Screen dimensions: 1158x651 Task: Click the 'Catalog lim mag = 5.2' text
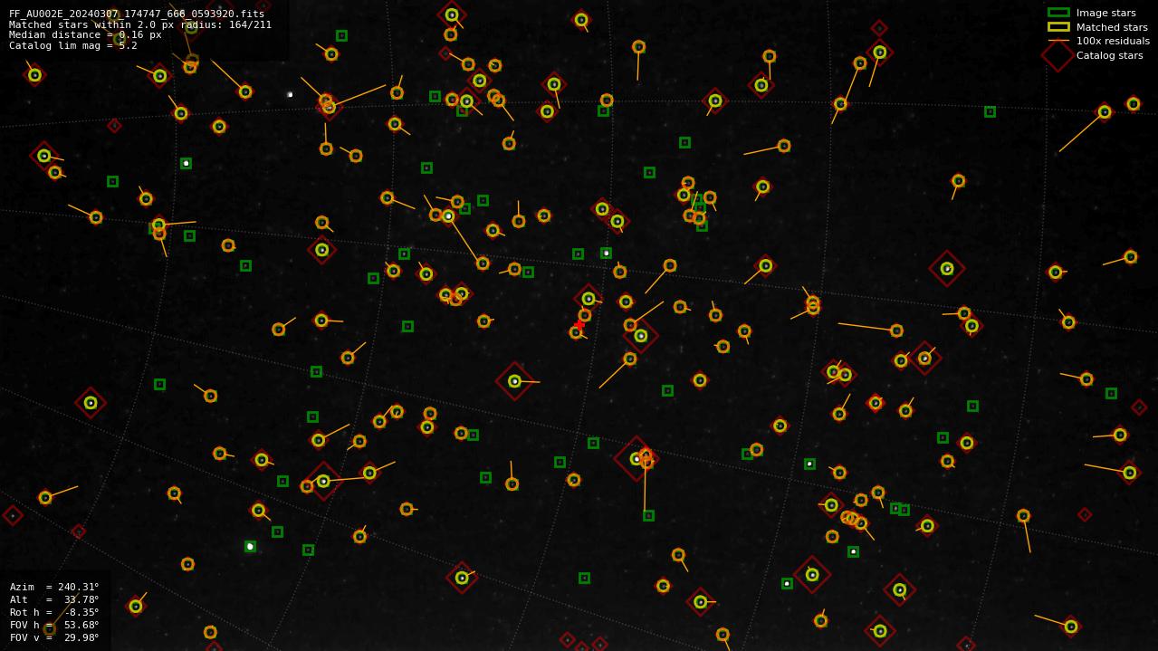pyautogui.click(x=73, y=45)
